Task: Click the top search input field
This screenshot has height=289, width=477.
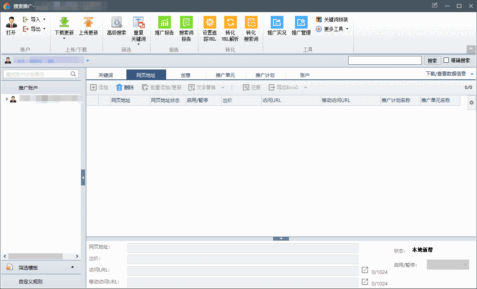Action: click(x=385, y=60)
